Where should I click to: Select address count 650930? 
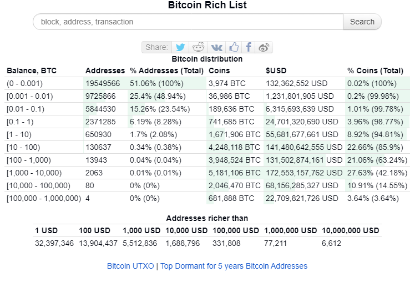tap(98, 134)
